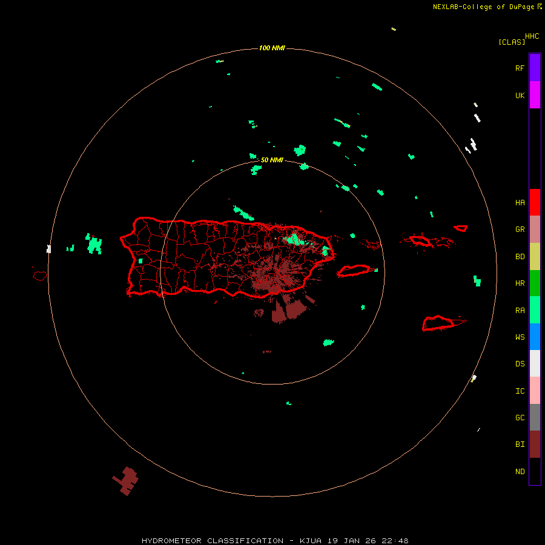Select the IC light pink legend swatch
The image size is (545, 545).
[x=535, y=391]
